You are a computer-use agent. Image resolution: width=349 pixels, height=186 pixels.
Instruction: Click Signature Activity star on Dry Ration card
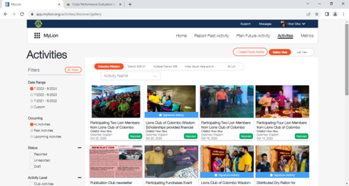(271, 175)
